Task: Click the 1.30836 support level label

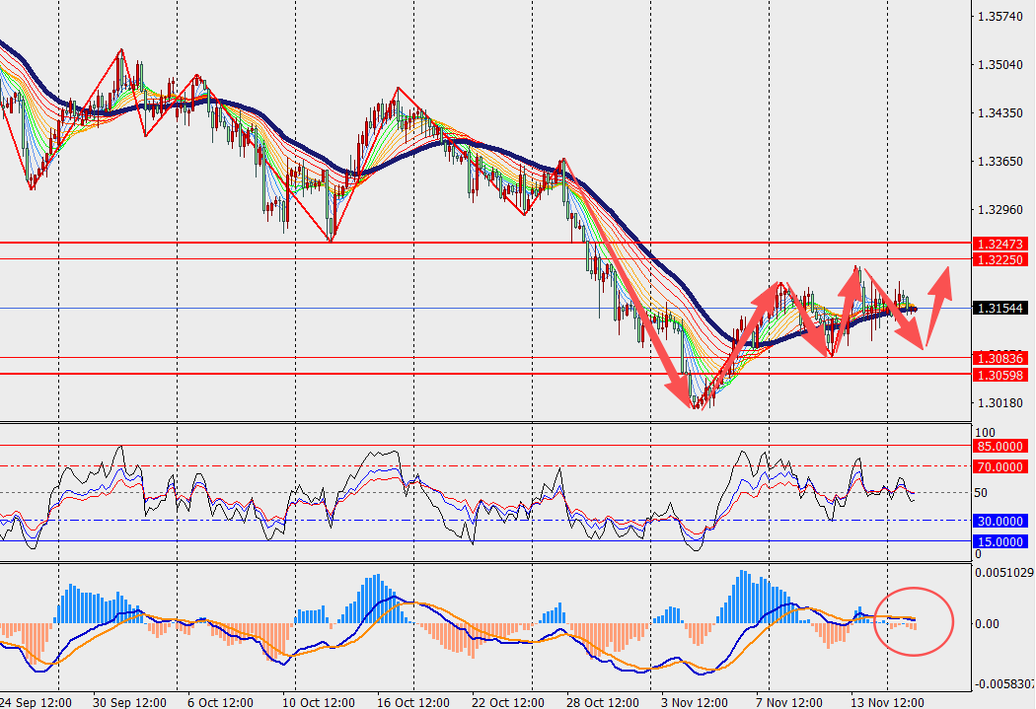Action: coord(1000,357)
